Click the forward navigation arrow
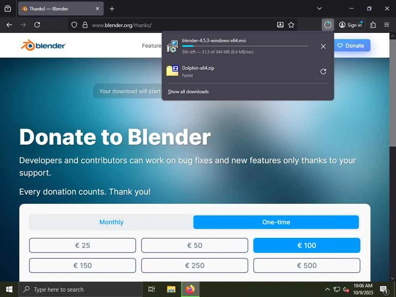The width and height of the screenshot is (396, 297). [x=23, y=25]
